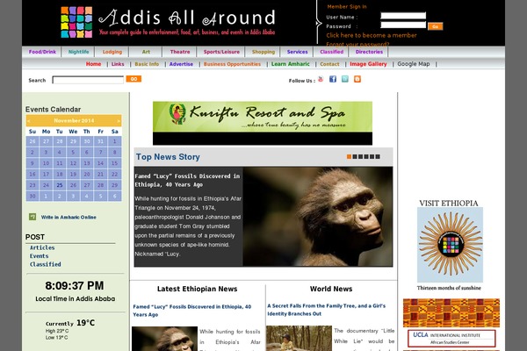This screenshot has width=527, height=351.
Task: Open the Advertise menu item
Action: [181, 64]
